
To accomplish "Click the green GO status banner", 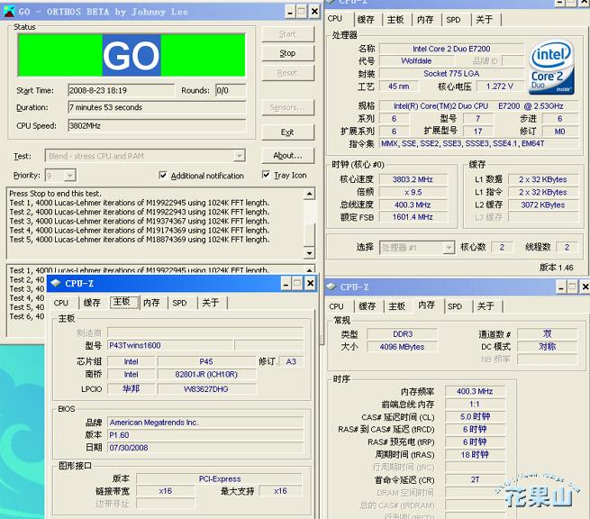I will [132, 55].
